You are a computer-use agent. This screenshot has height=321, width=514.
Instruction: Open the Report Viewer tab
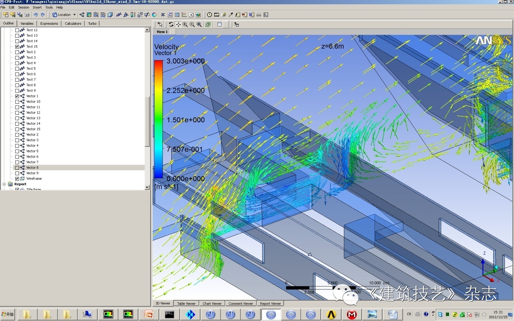tap(270, 304)
